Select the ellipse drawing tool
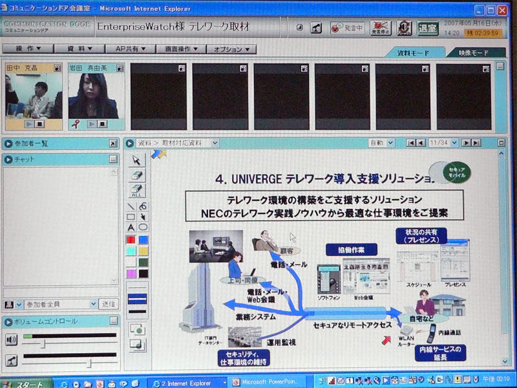This screenshot has width=517, height=388. (143, 227)
